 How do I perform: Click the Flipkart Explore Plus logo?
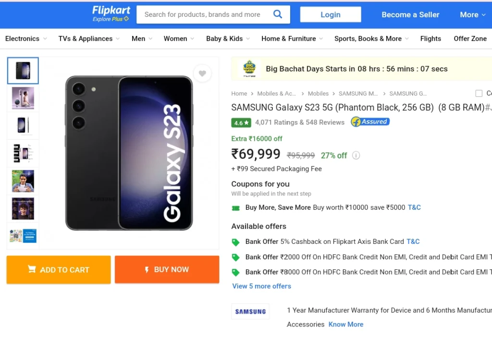[111, 14]
